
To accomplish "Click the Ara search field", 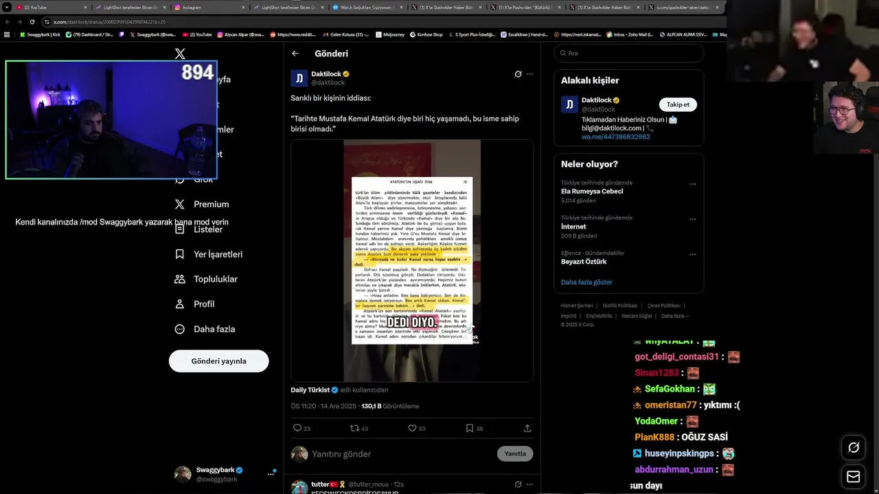I will tap(629, 53).
